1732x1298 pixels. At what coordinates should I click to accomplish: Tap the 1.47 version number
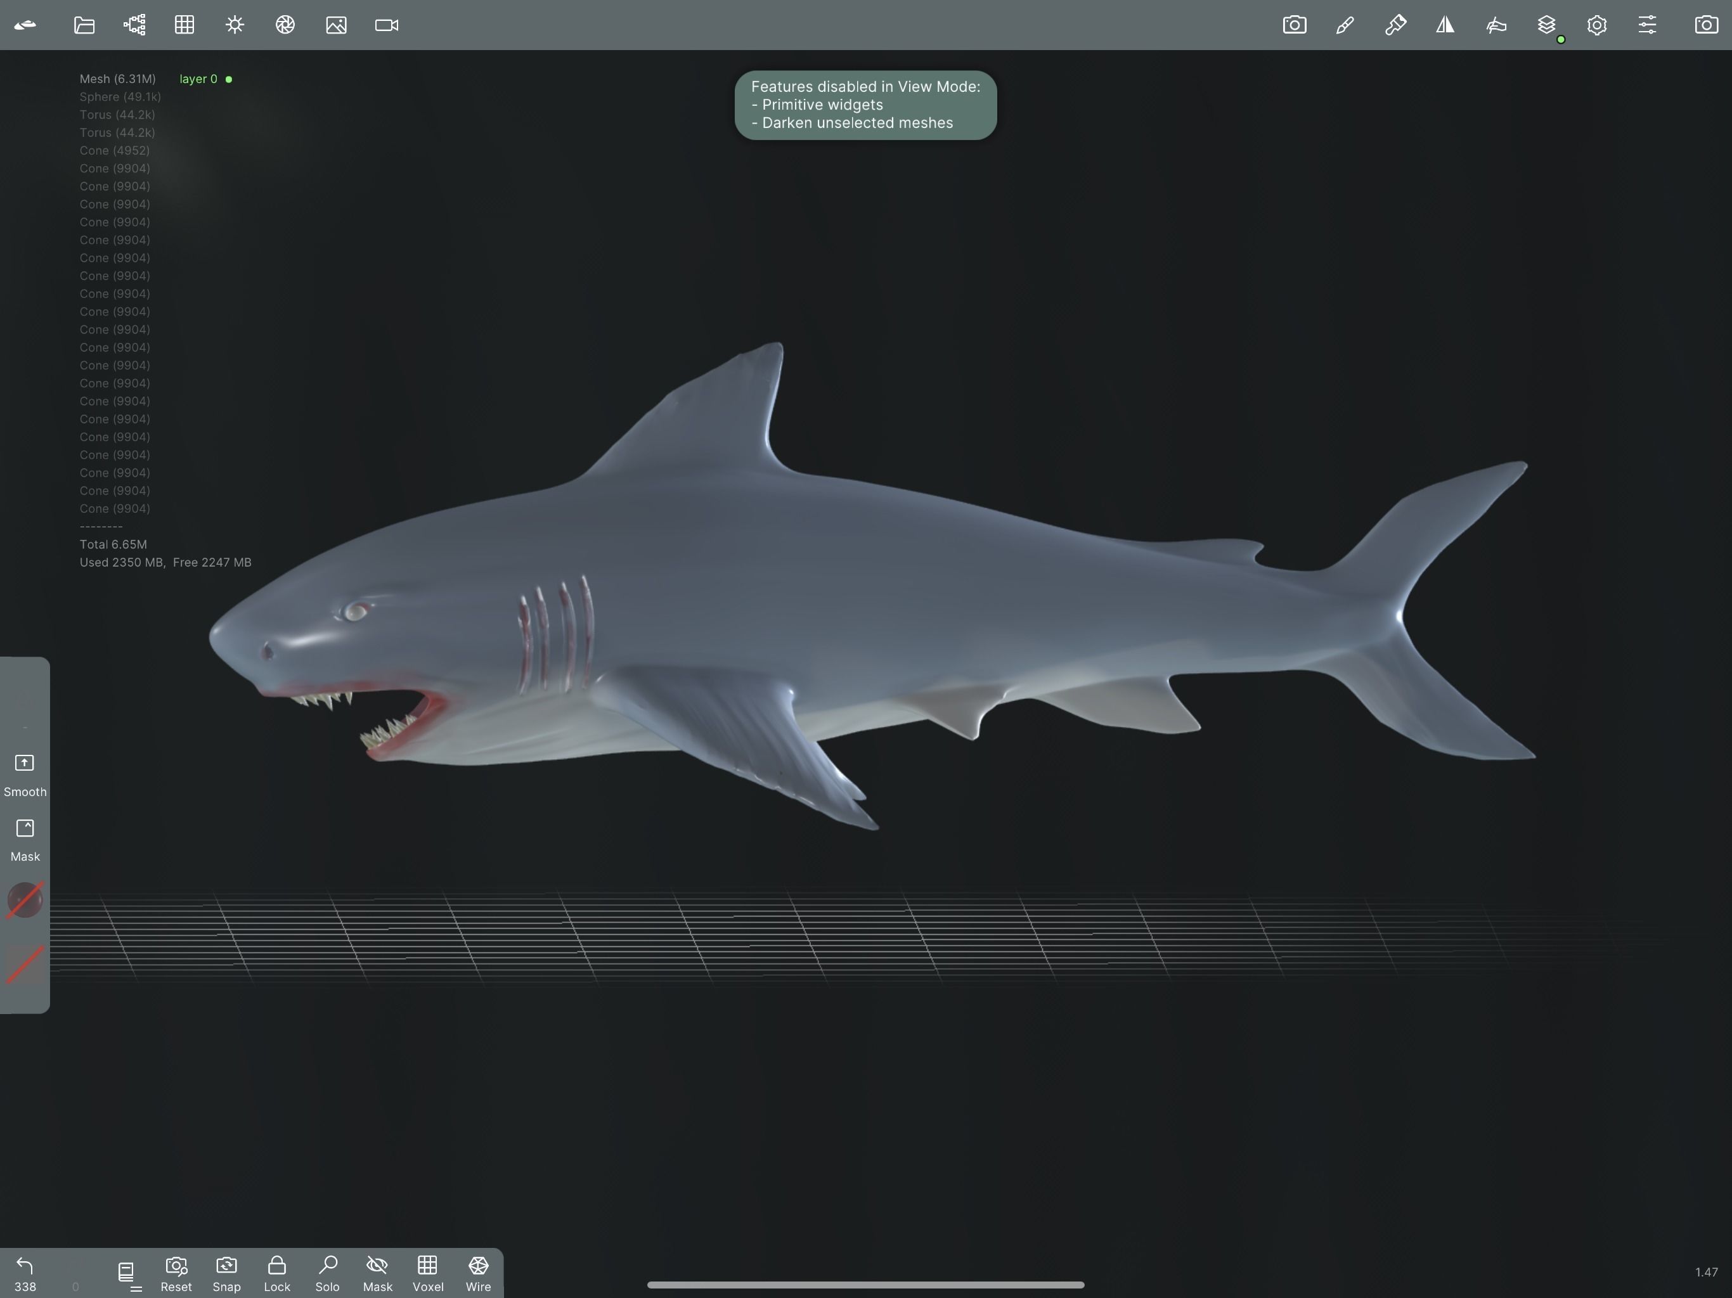point(1706,1272)
